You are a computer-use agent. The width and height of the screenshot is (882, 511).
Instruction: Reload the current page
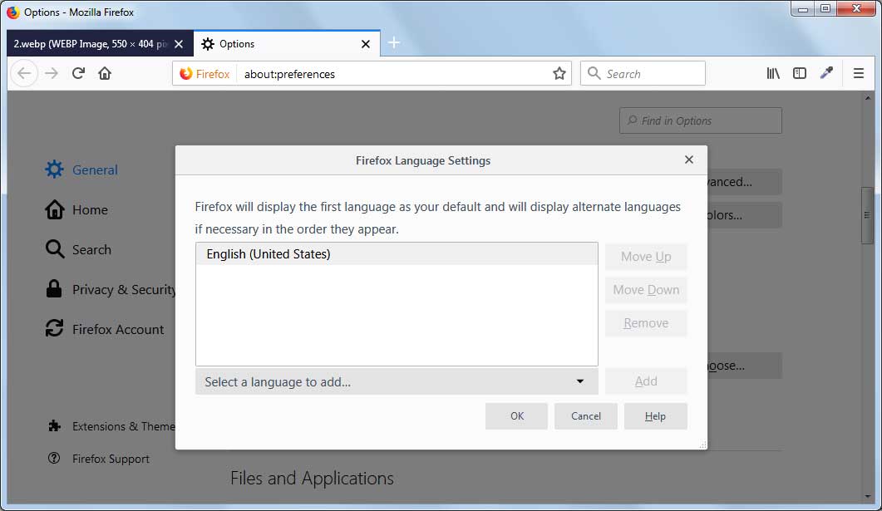tap(78, 73)
